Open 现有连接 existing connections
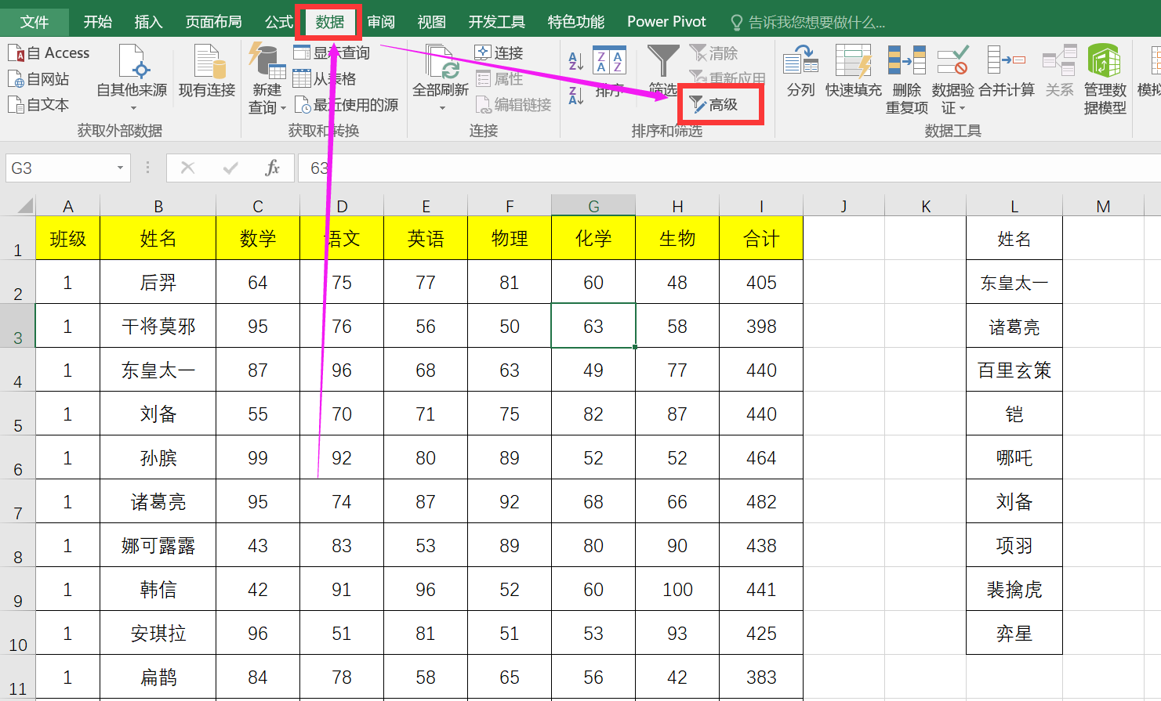 tap(207, 71)
